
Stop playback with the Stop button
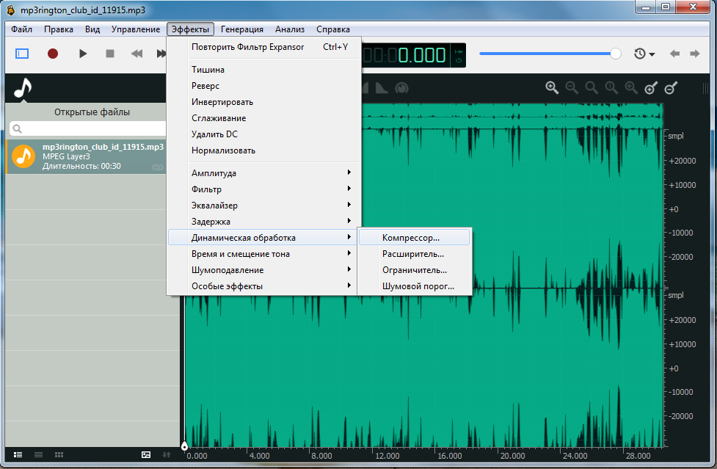click(x=110, y=54)
